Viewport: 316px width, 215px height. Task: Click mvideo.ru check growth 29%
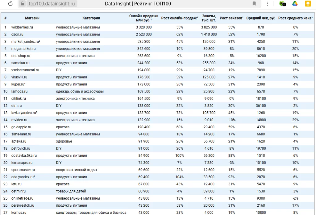[x=295, y=120]
